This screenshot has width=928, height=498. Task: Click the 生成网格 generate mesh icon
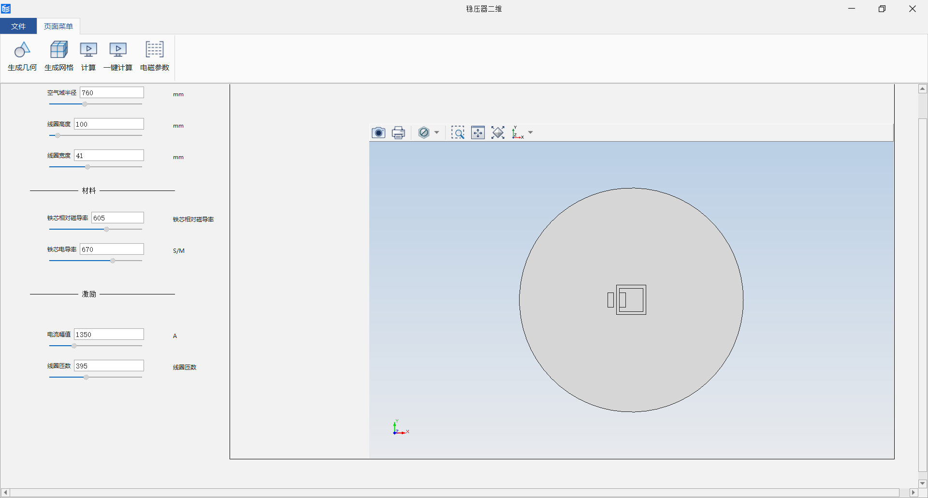click(x=59, y=49)
